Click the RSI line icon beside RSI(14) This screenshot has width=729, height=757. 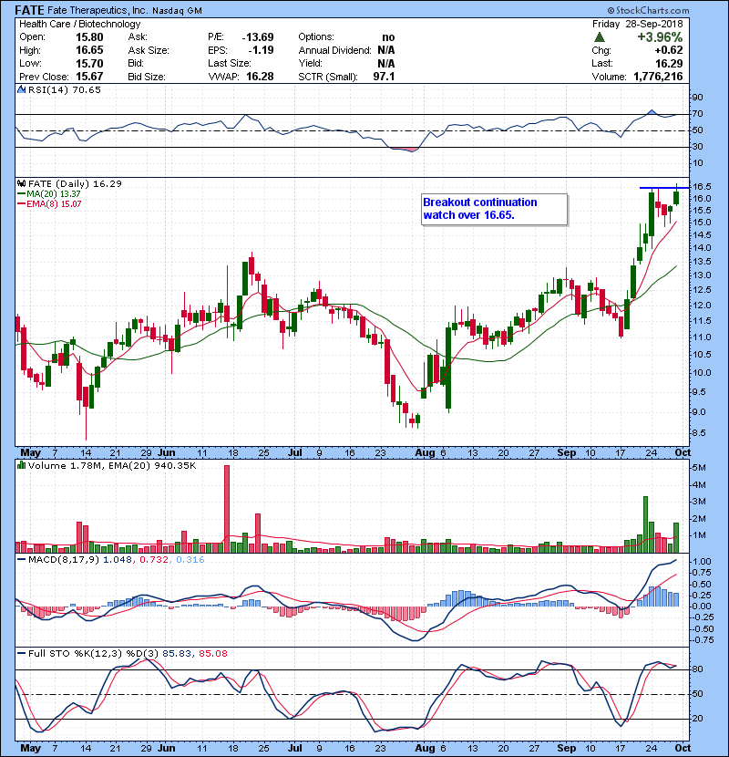click(x=21, y=89)
